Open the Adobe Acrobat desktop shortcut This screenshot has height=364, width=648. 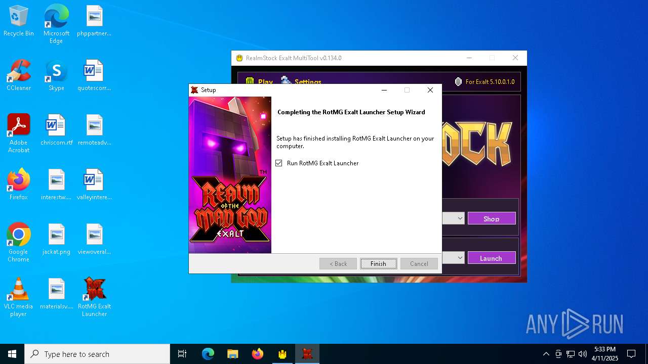coord(19,133)
